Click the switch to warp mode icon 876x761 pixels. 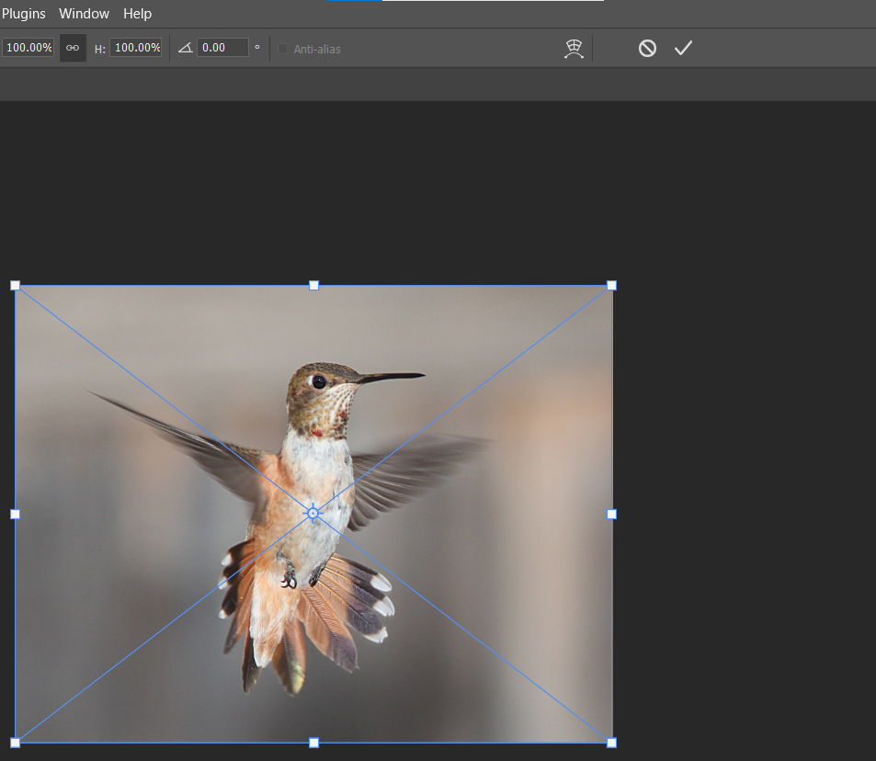click(575, 49)
